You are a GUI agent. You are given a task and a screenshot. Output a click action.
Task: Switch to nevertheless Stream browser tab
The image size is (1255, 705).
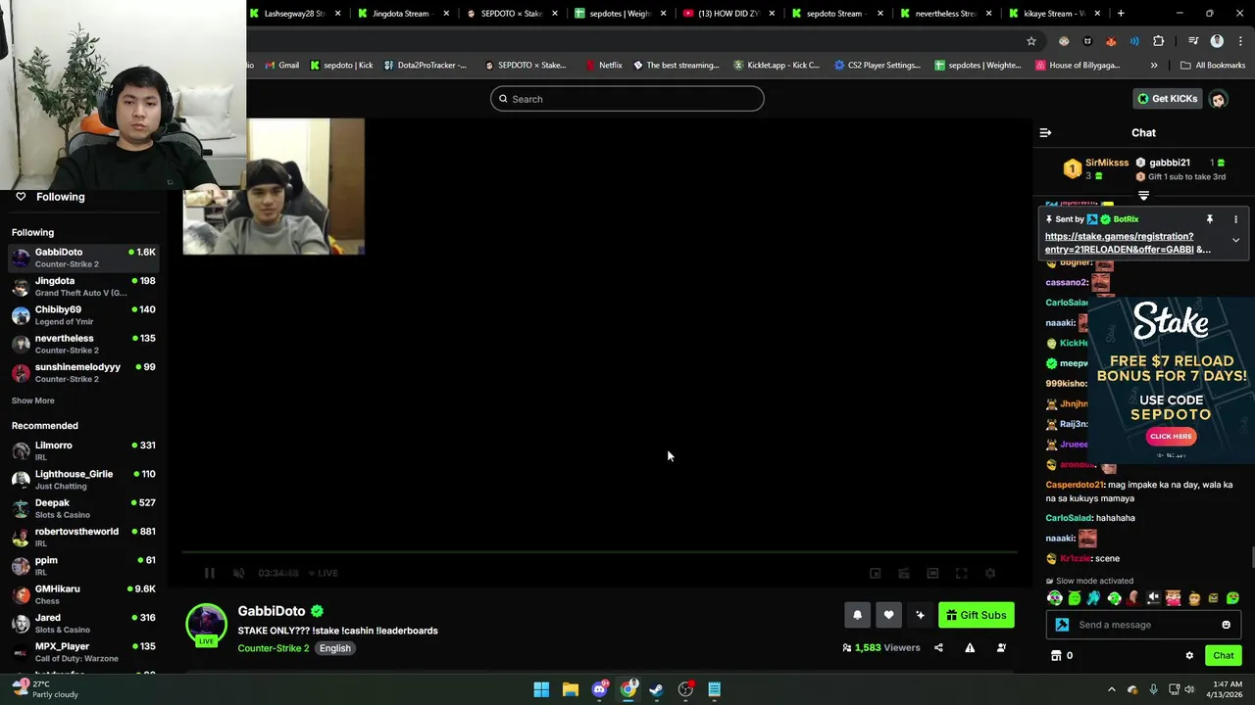pos(947,14)
